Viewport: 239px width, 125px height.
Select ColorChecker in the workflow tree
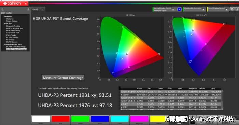11,35
